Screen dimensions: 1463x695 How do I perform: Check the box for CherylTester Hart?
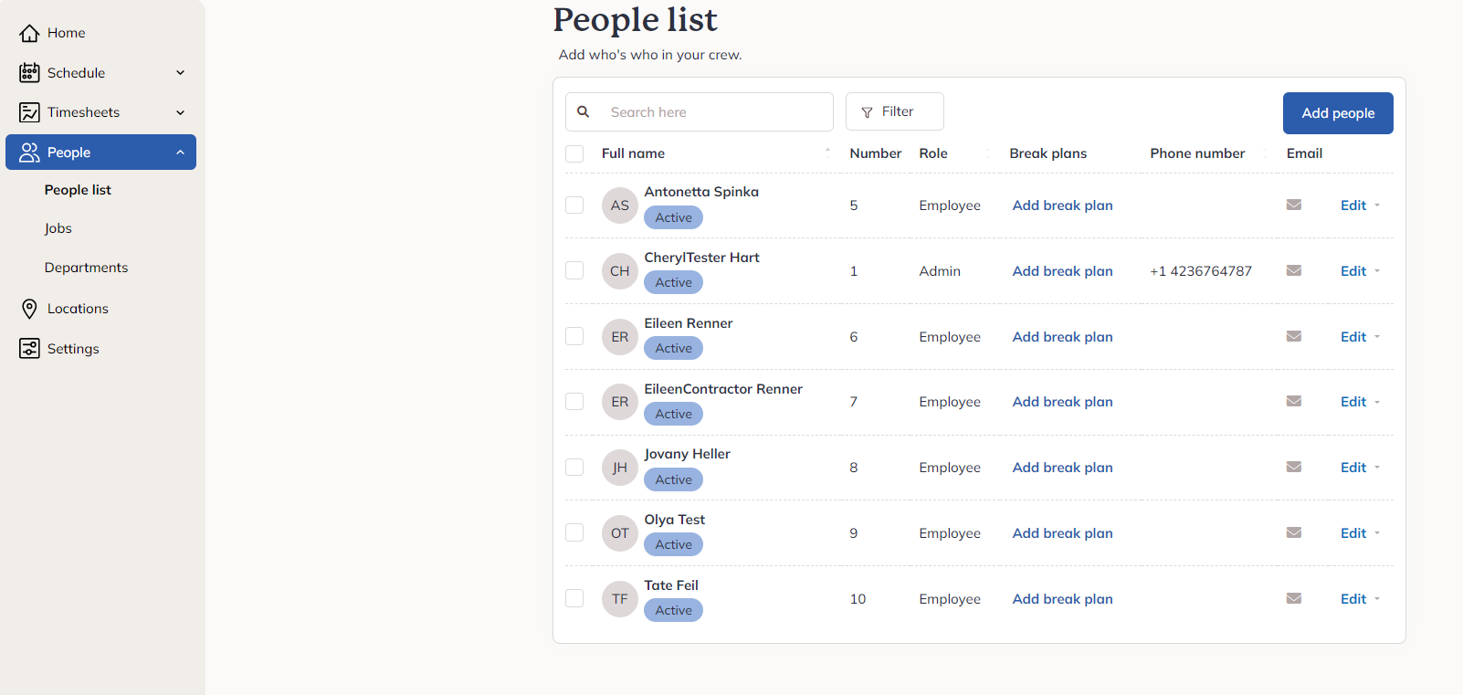[x=574, y=270]
